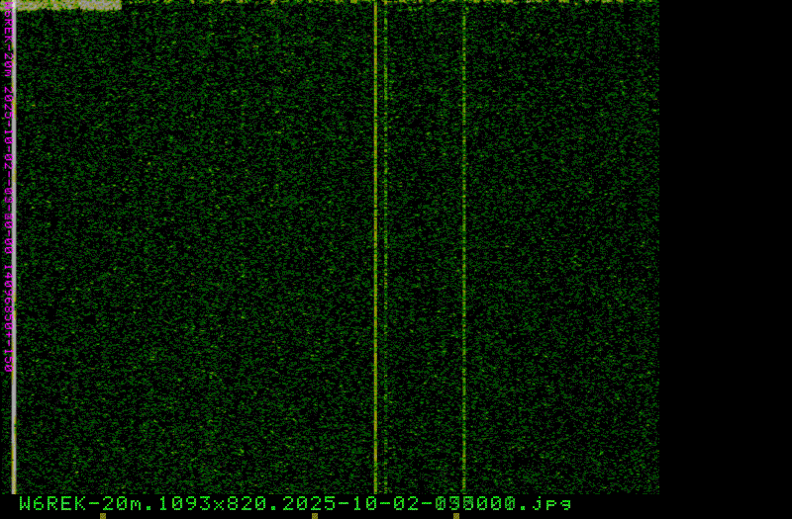Click the rightmost yellow tick marker below filename

456,516
